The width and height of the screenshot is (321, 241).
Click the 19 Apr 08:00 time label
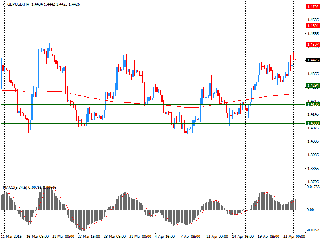268,237
